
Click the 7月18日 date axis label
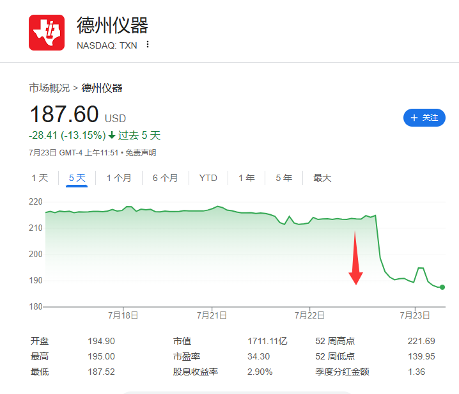tap(123, 315)
